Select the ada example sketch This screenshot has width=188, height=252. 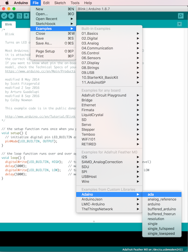pyautogui.click(x=162, y=194)
